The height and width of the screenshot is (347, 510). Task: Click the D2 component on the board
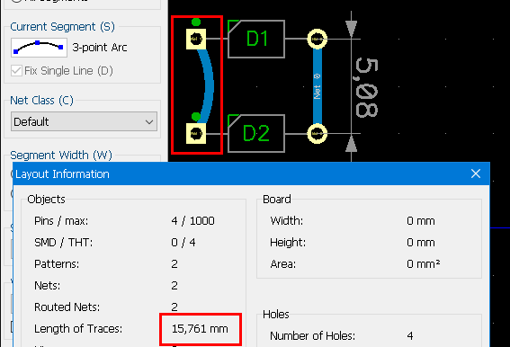256,133
